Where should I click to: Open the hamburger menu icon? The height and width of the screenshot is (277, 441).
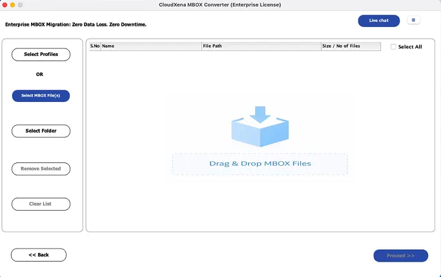coord(413,20)
